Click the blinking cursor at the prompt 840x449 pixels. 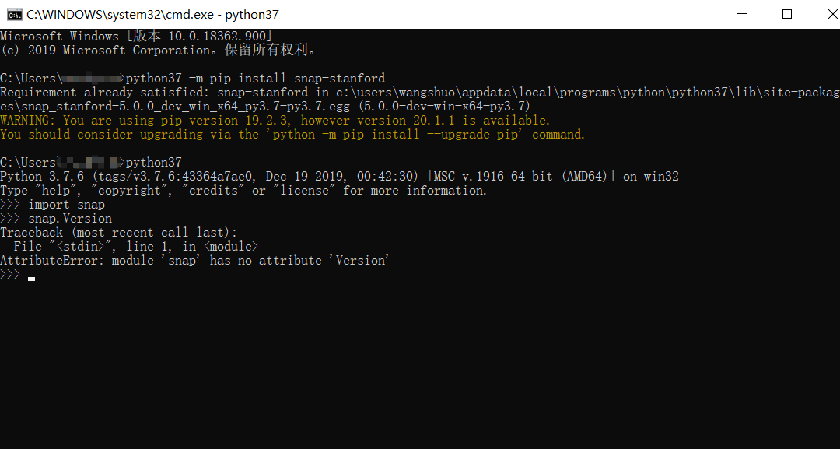[x=31, y=276]
